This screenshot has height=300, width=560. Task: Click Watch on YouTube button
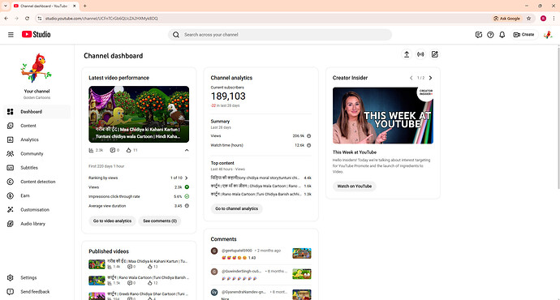point(355,186)
